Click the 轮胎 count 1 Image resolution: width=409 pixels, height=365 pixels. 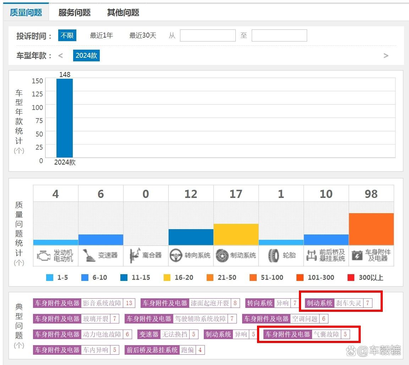tap(281, 194)
